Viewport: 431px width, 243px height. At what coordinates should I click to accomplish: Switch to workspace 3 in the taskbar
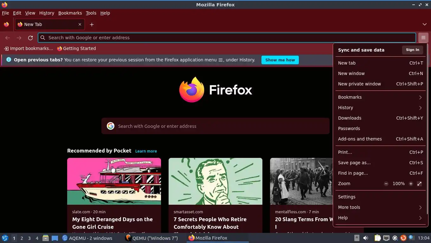pyautogui.click(x=29, y=238)
